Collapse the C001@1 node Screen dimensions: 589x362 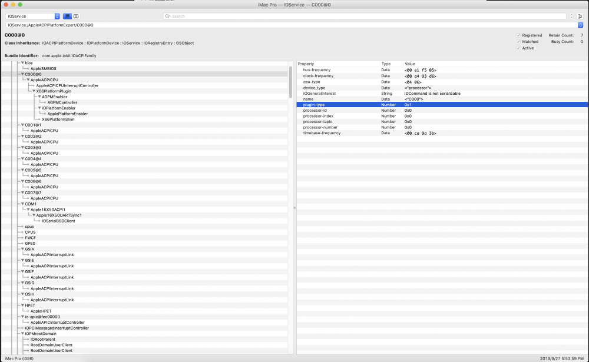[x=22, y=125]
